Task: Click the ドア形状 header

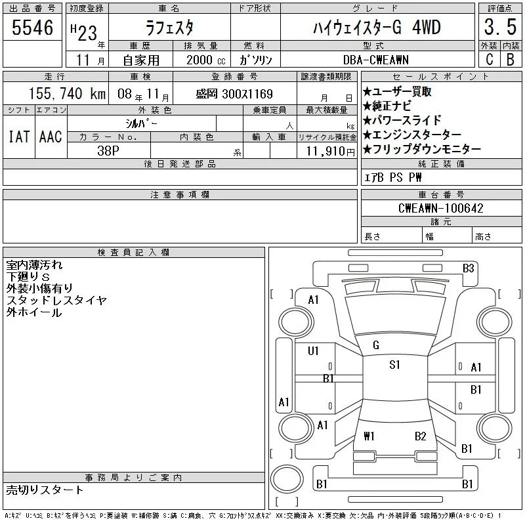Action: [x=255, y=9]
